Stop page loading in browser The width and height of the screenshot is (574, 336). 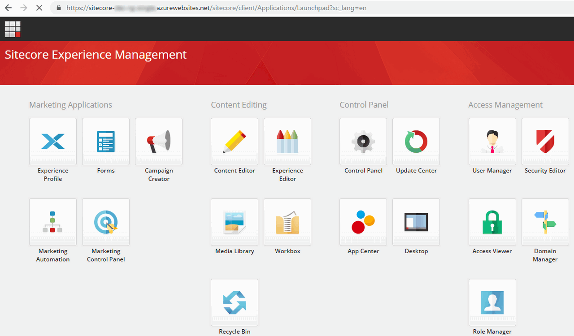click(x=39, y=8)
